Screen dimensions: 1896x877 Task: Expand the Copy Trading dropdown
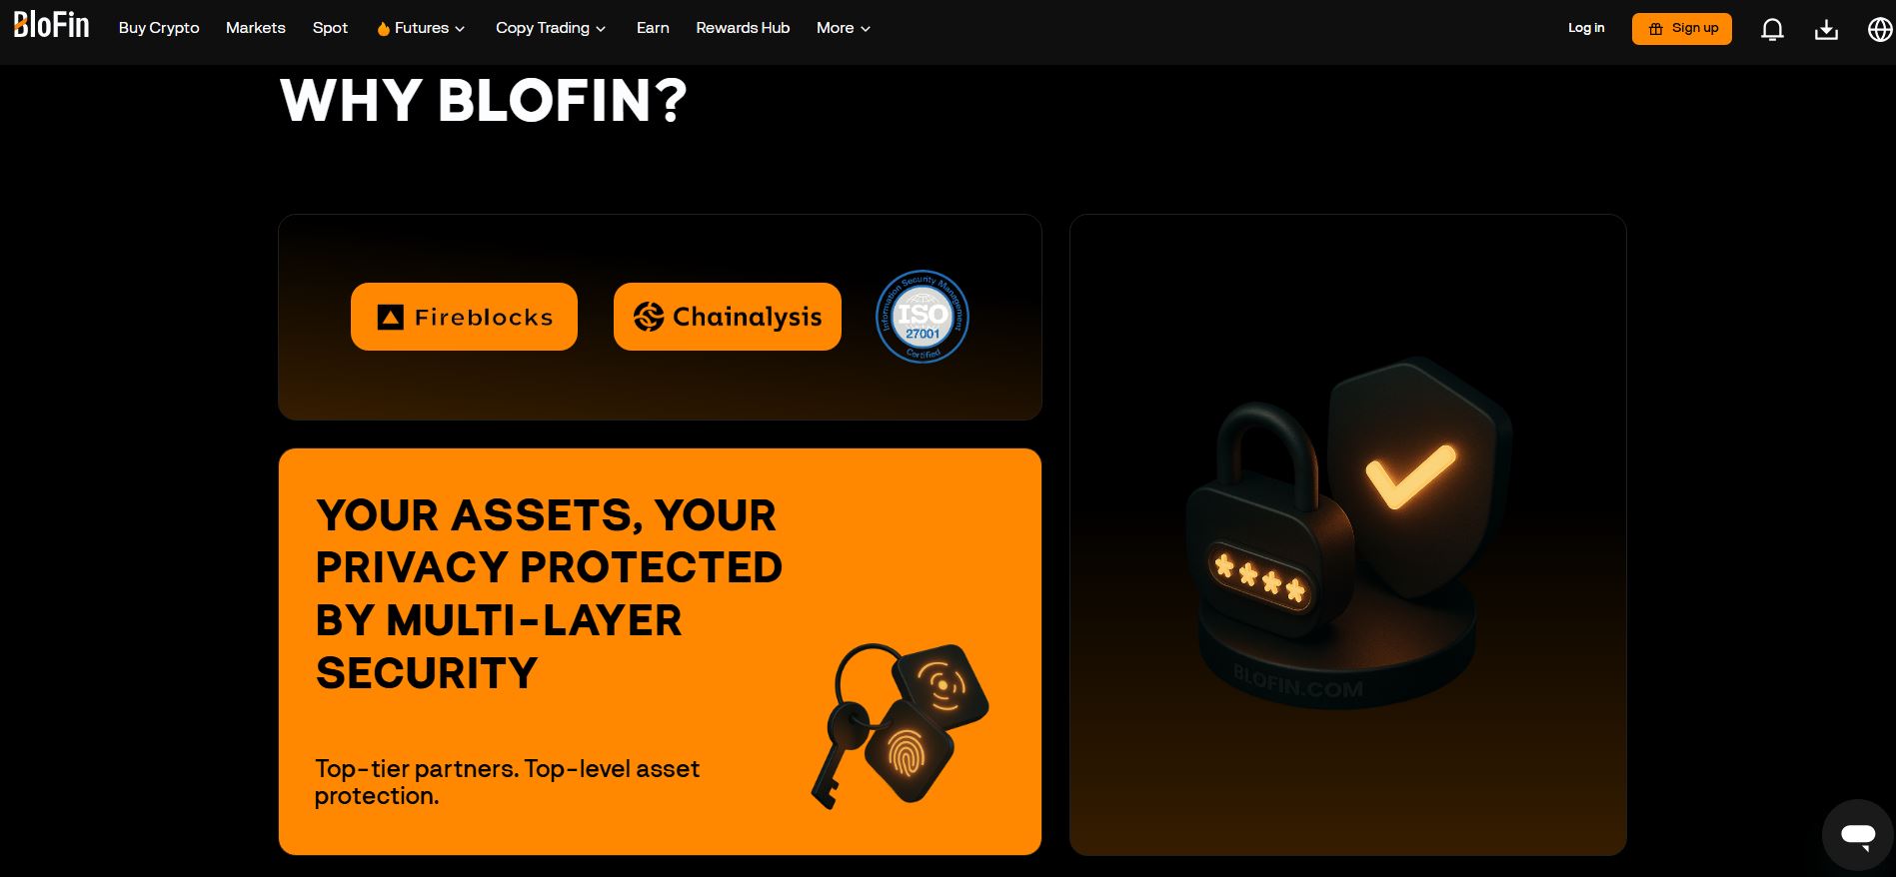[x=551, y=28]
